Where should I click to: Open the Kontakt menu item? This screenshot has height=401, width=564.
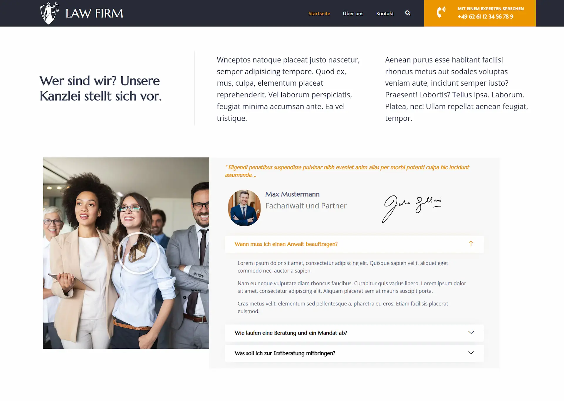[x=385, y=14]
